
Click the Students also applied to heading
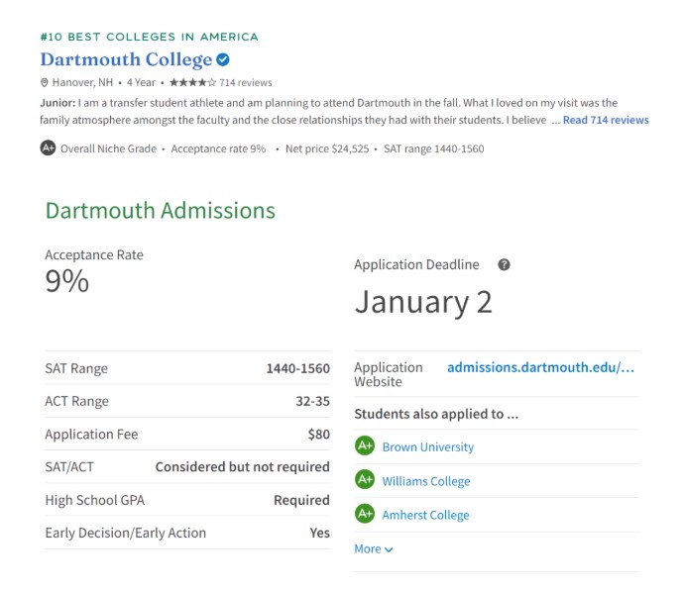coord(436,414)
